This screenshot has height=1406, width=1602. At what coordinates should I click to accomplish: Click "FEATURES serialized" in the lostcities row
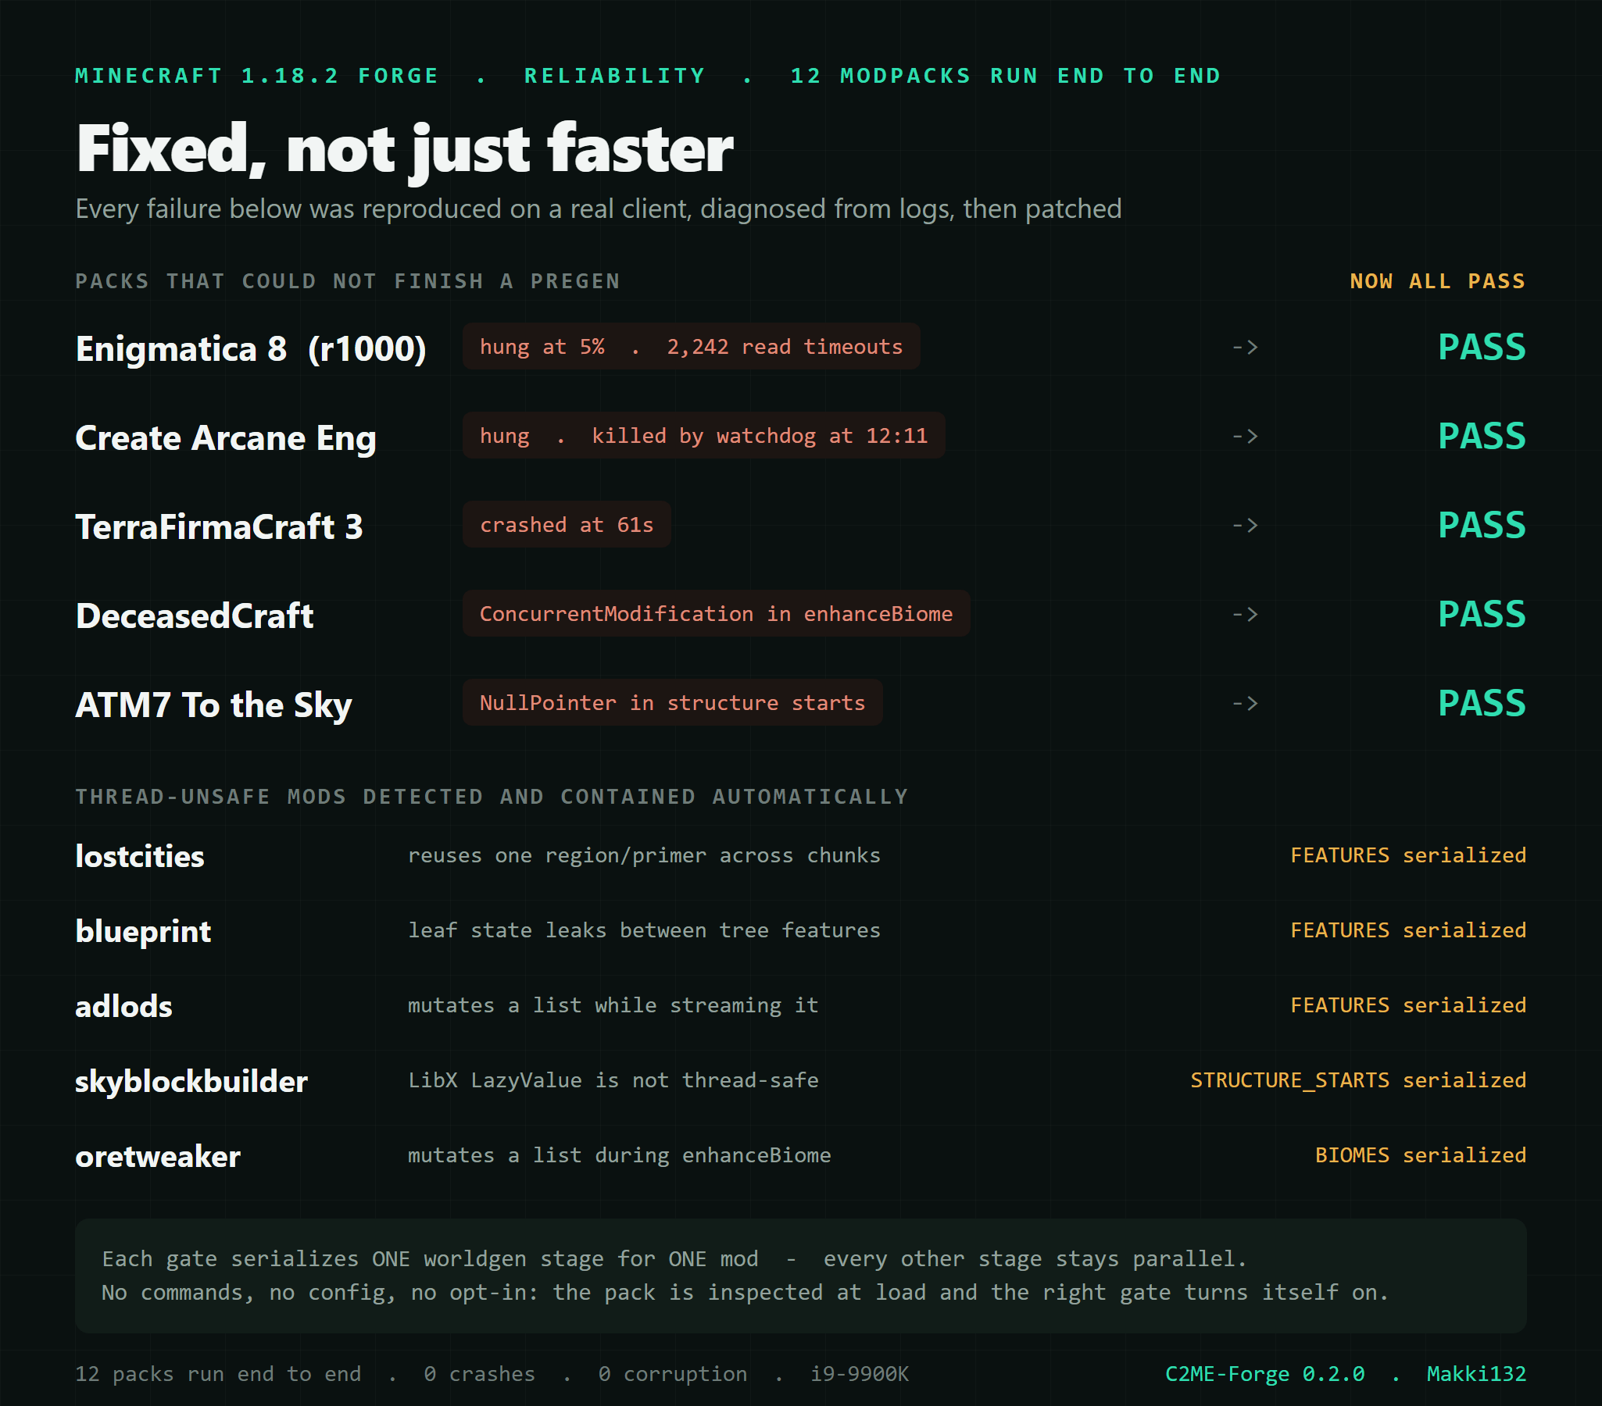coord(1407,855)
